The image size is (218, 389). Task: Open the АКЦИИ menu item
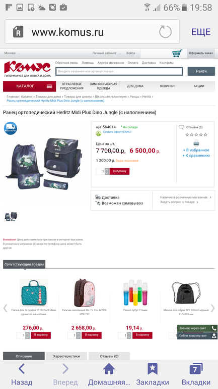pos(199,86)
